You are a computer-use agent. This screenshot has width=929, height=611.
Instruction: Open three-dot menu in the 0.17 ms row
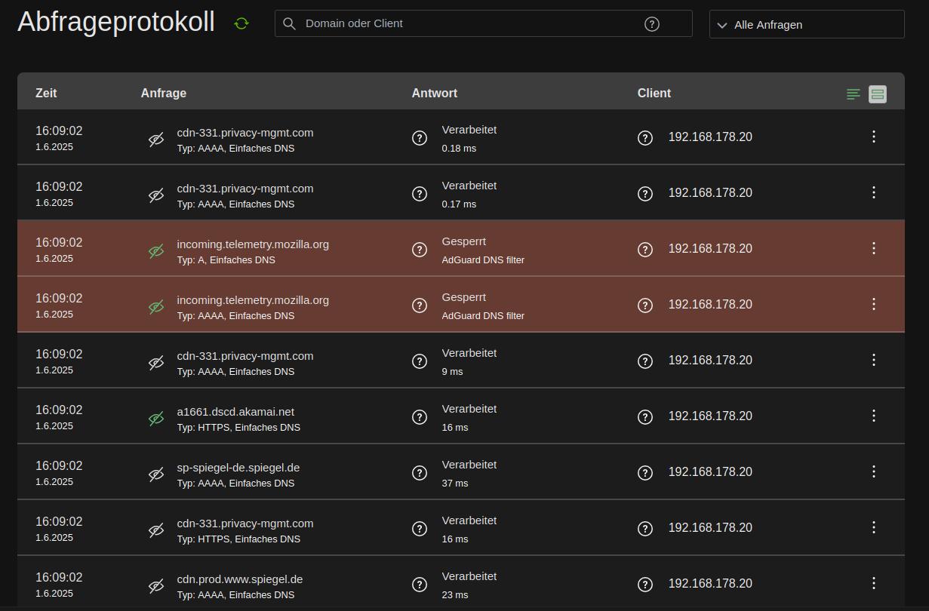click(874, 192)
